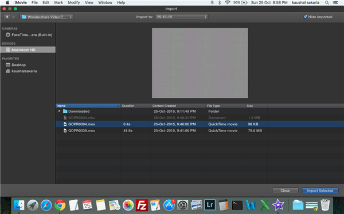Select FaceTime camera (Built-in) in sidebar
Image resolution: width=344 pixels, height=214 pixels.
point(29,35)
